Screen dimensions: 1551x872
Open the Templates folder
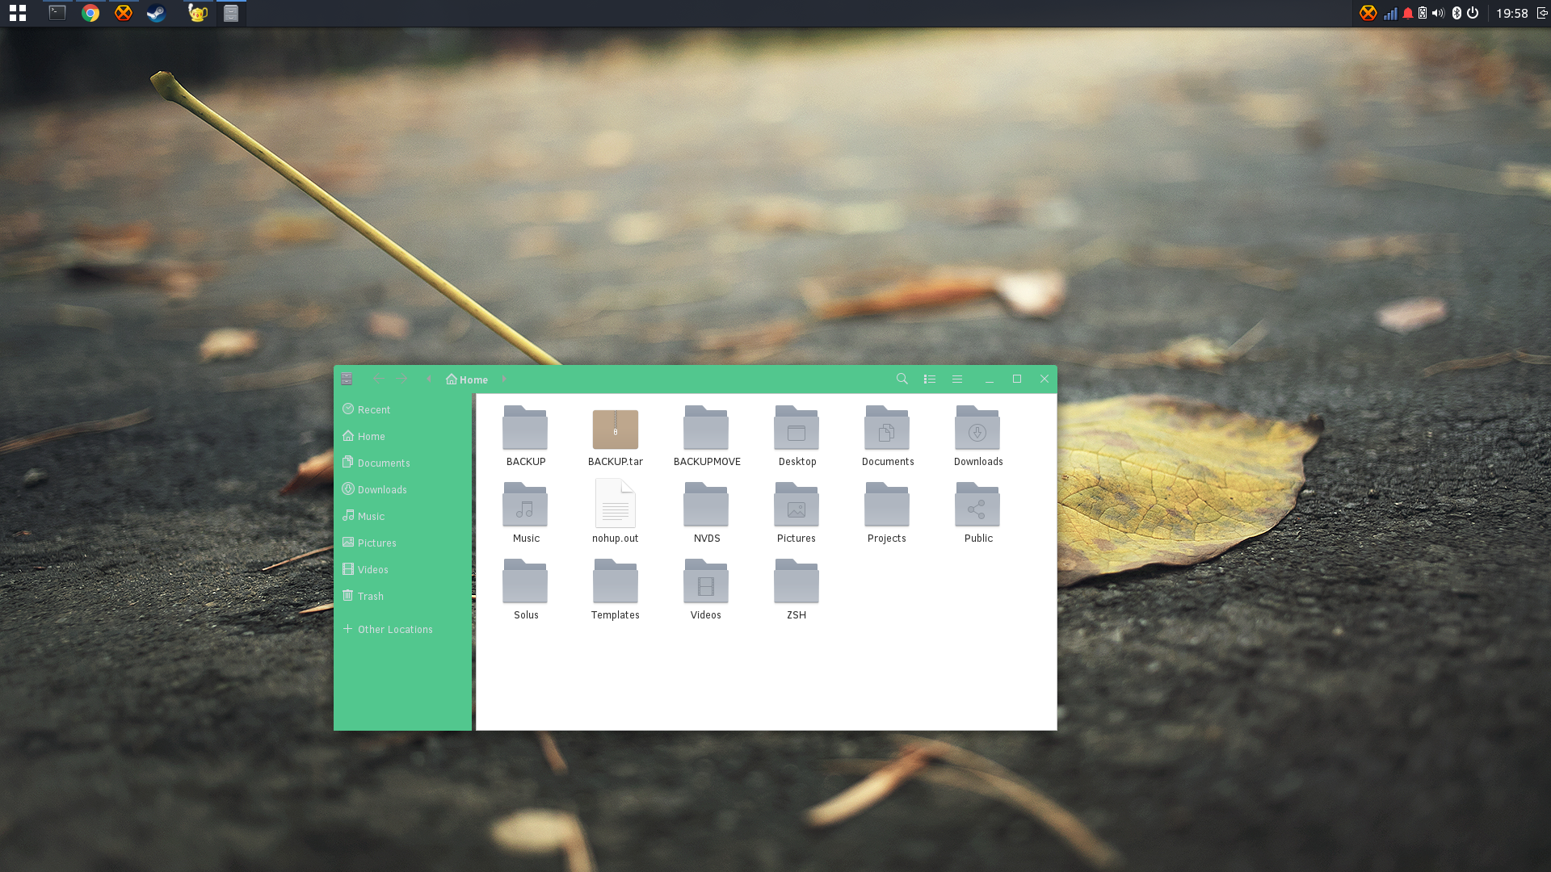tap(616, 589)
